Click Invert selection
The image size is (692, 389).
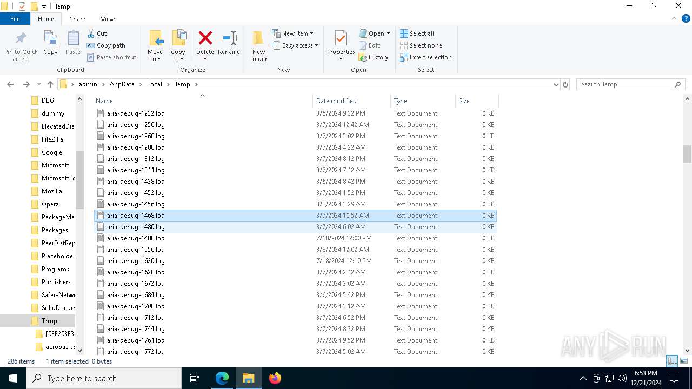[425, 57]
